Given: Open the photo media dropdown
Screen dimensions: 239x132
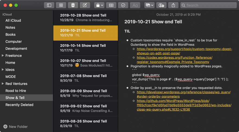Looking at the screenshot, I should [149, 5].
